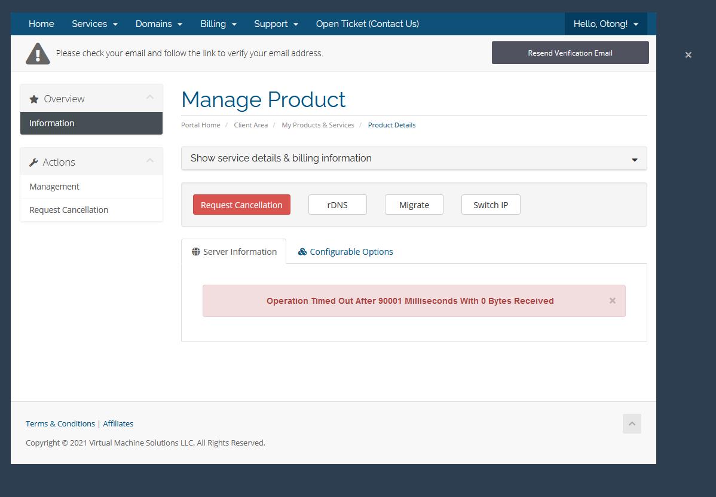Select Request Cancellation in Actions sidebar
Screen dimensions: 716x497
pyautogui.click(x=91, y=210)
